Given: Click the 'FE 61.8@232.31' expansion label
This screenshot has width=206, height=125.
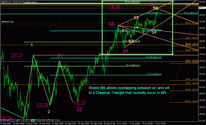Looking at the screenshot, I should tap(154, 74).
